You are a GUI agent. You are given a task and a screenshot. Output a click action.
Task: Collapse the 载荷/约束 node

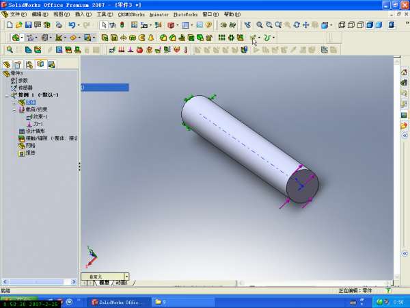tap(14, 110)
